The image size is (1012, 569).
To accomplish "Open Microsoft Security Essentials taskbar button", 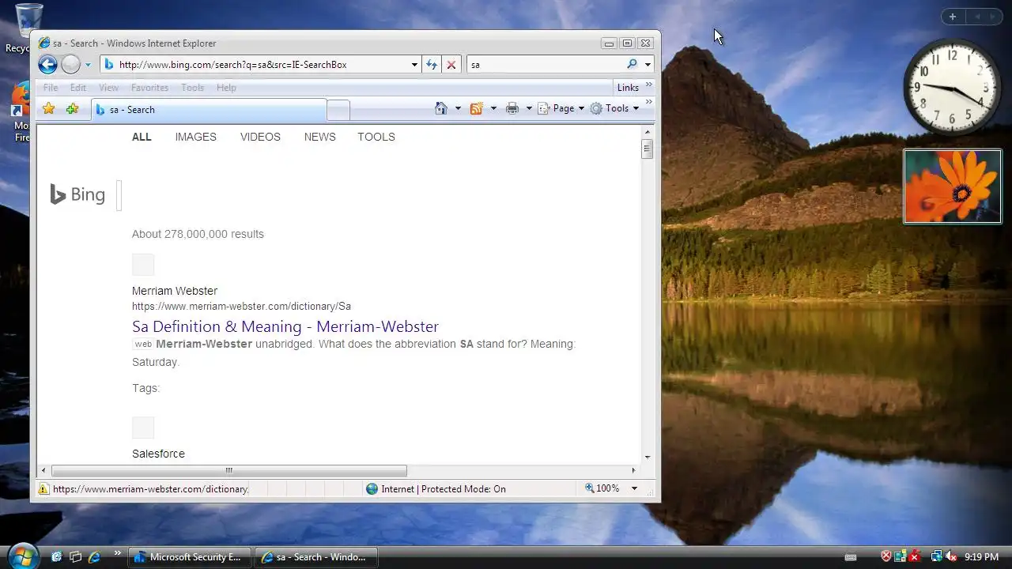I will coord(190,557).
